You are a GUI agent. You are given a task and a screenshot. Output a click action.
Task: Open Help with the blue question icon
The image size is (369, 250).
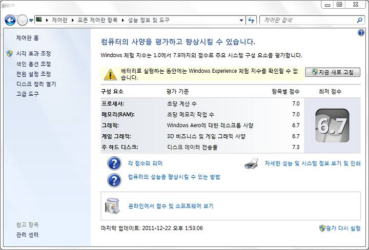(x=361, y=33)
